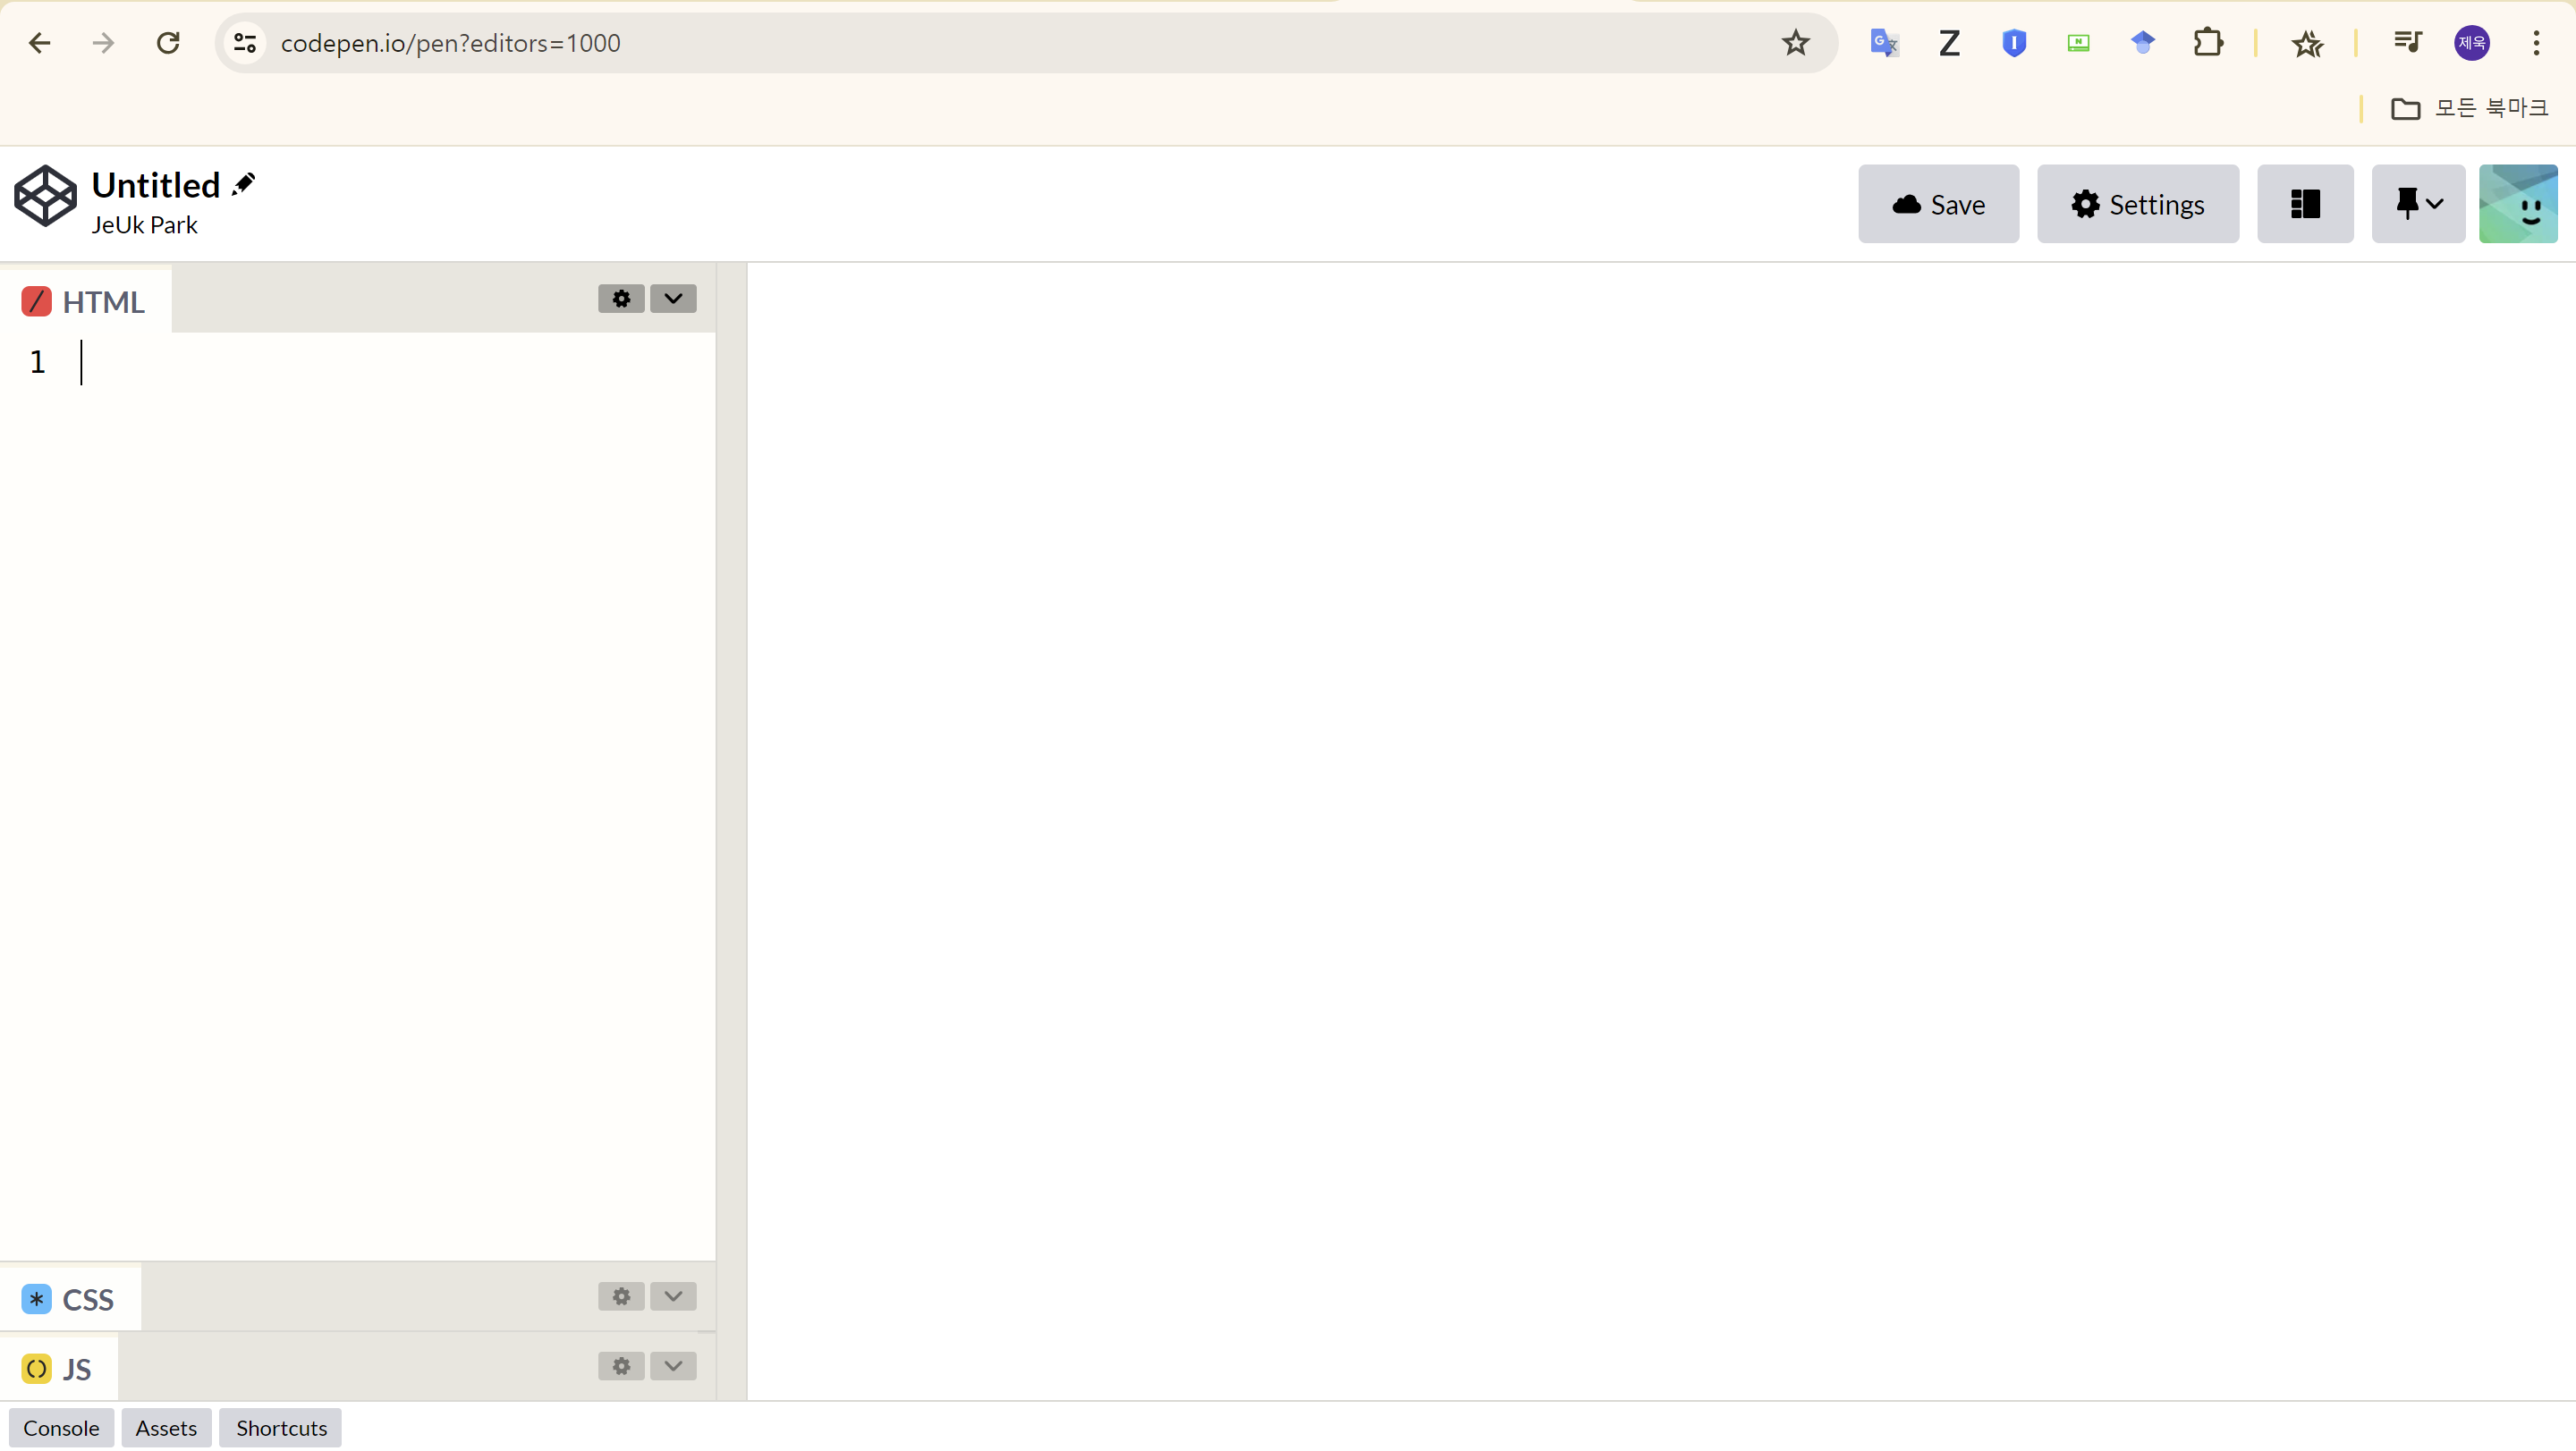Image resolution: width=2576 pixels, height=1451 pixels.
Task: Expand the HTML editor dropdown chevron
Action: point(673,299)
